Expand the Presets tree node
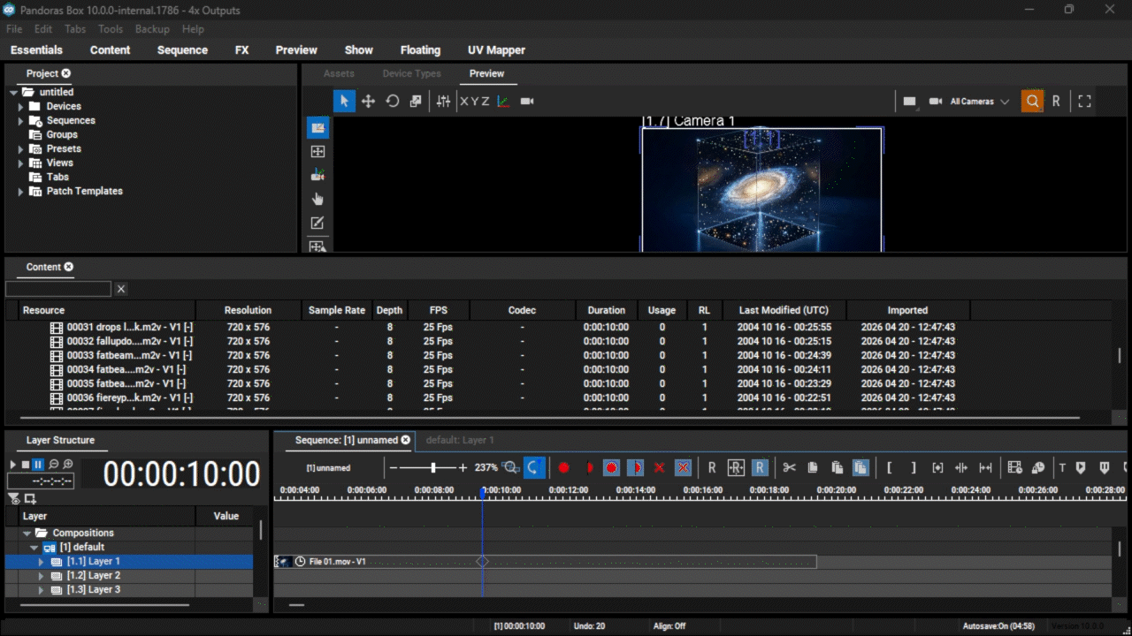The image size is (1132, 636). click(x=21, y=148)
